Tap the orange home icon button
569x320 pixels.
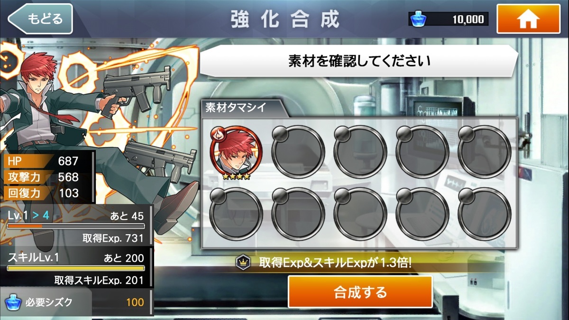528,19
